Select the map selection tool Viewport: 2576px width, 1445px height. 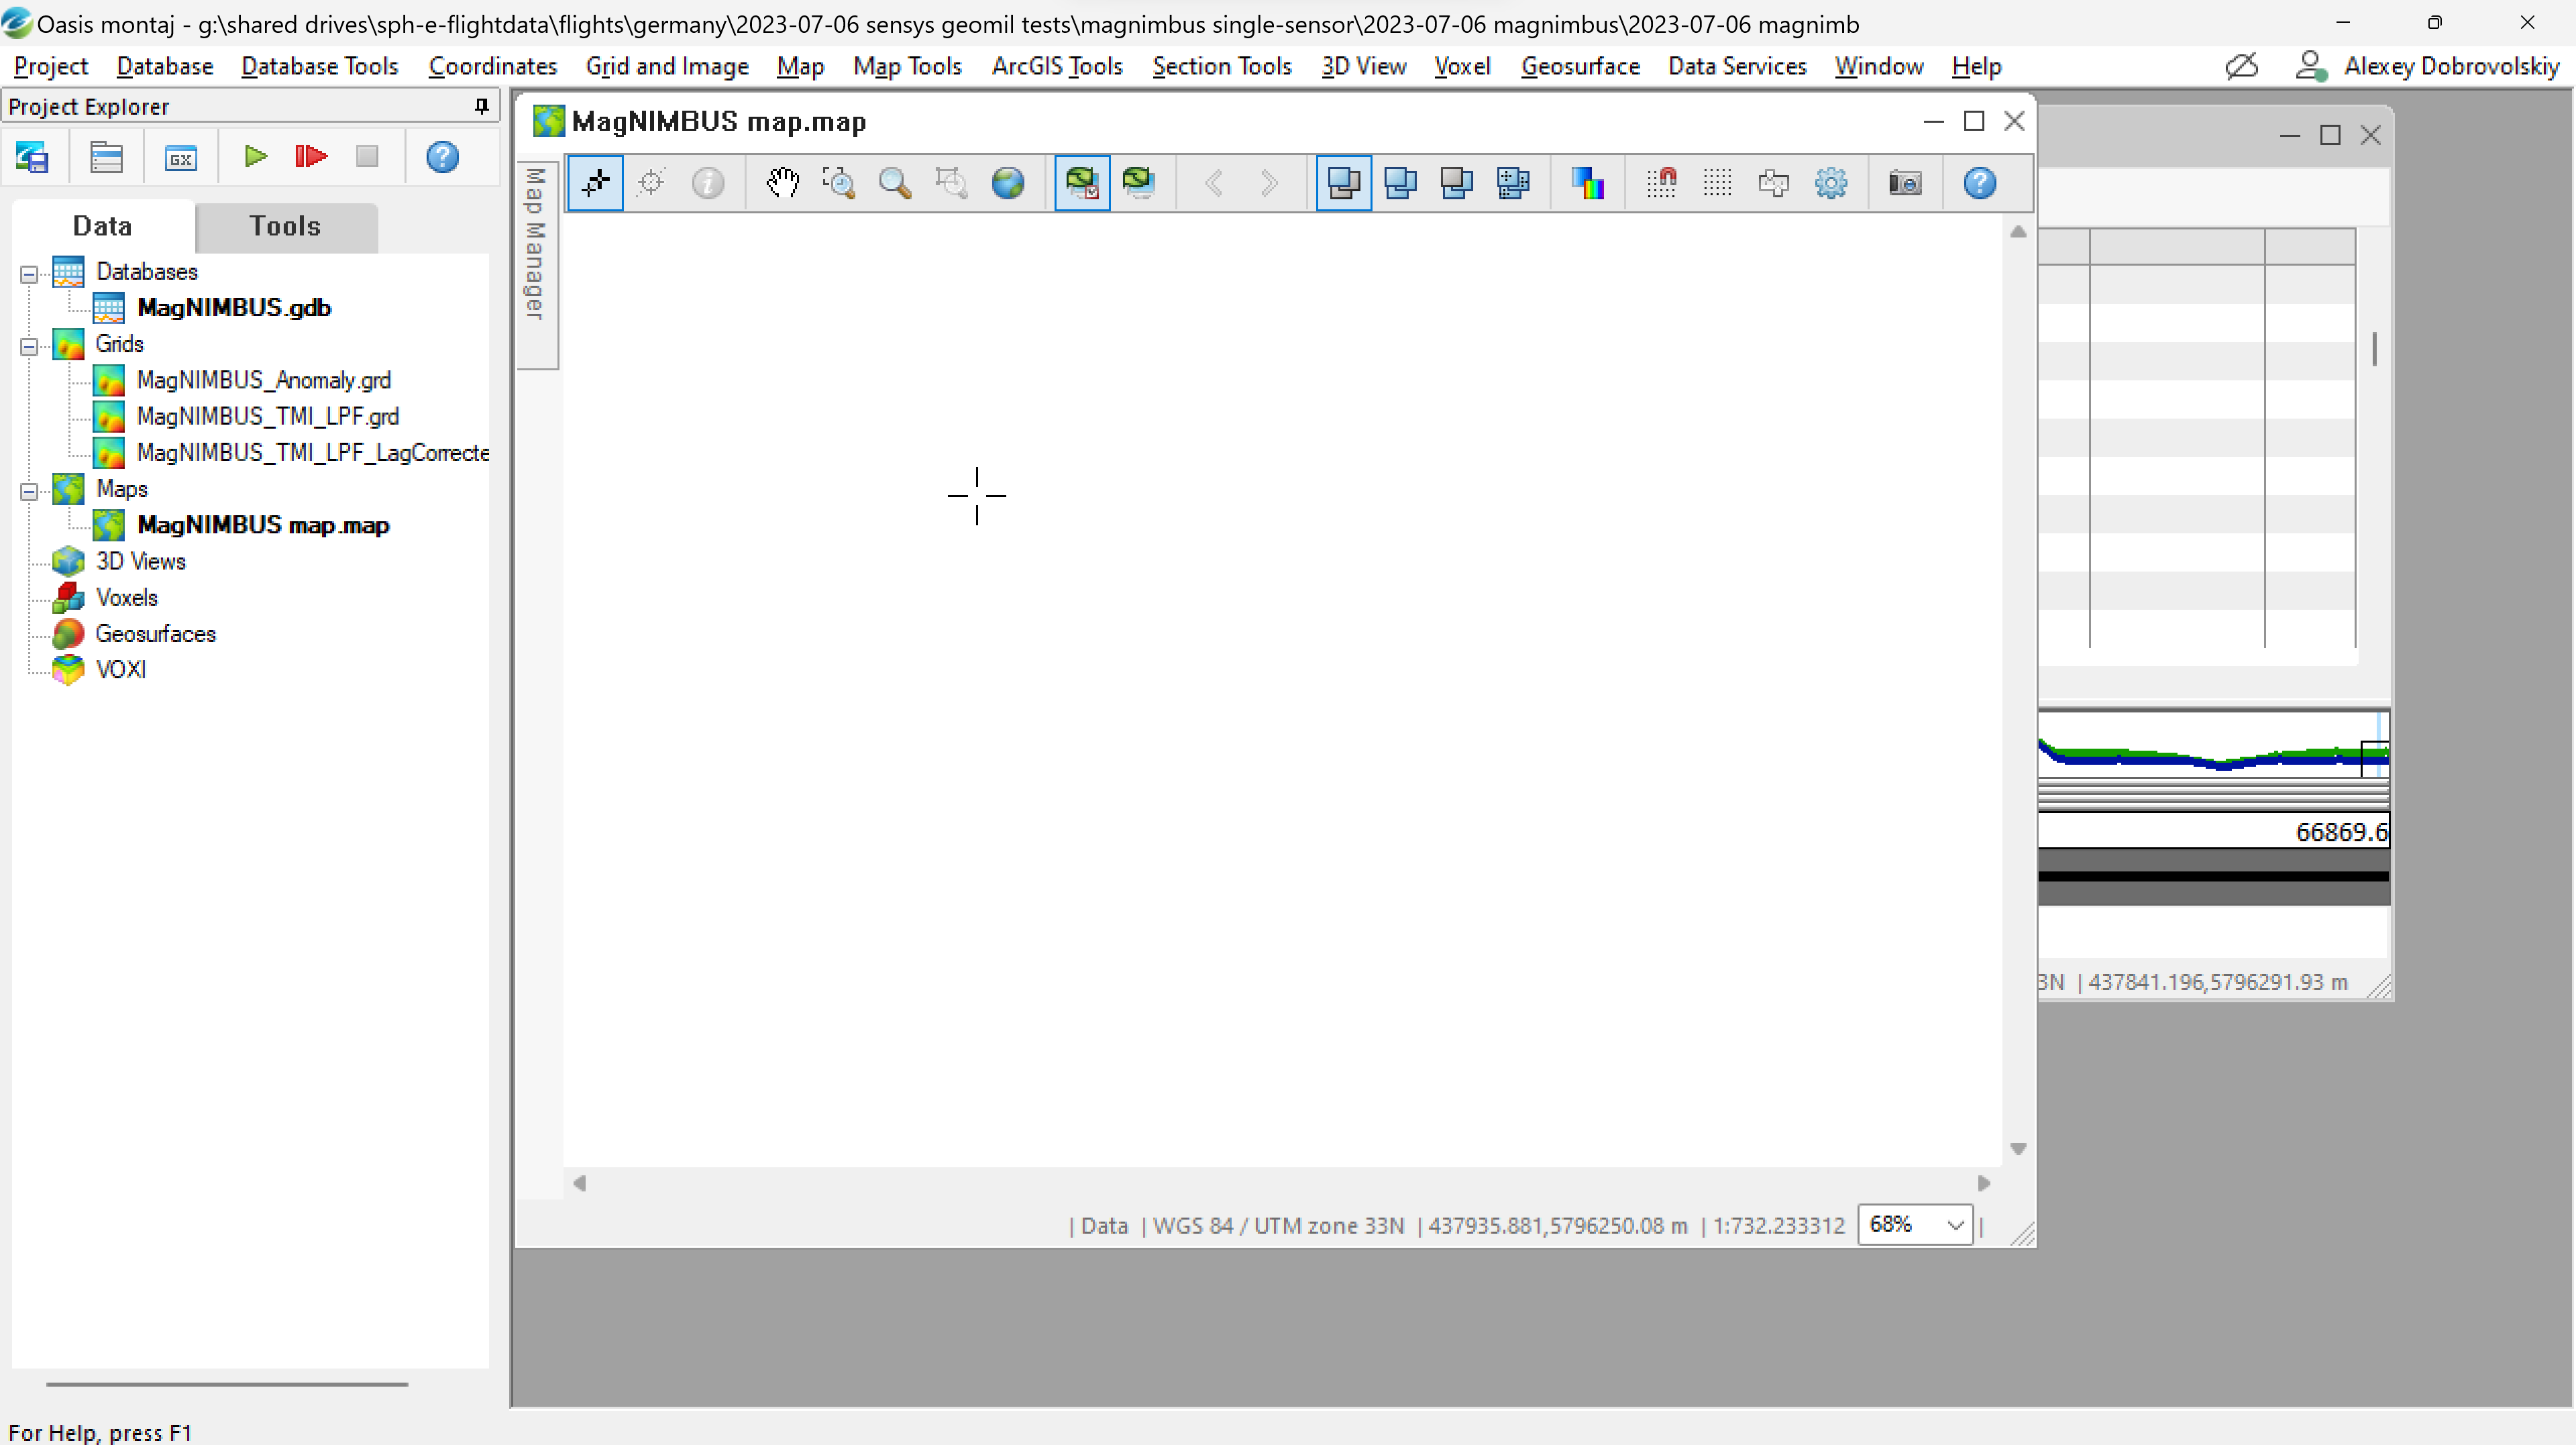(595, 183)
